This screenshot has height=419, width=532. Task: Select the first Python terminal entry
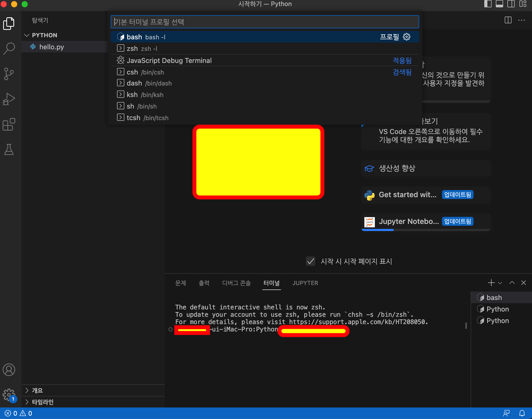point(501,309)
